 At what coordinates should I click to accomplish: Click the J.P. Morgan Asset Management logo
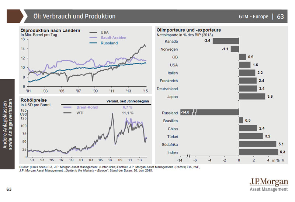point(268,185)
